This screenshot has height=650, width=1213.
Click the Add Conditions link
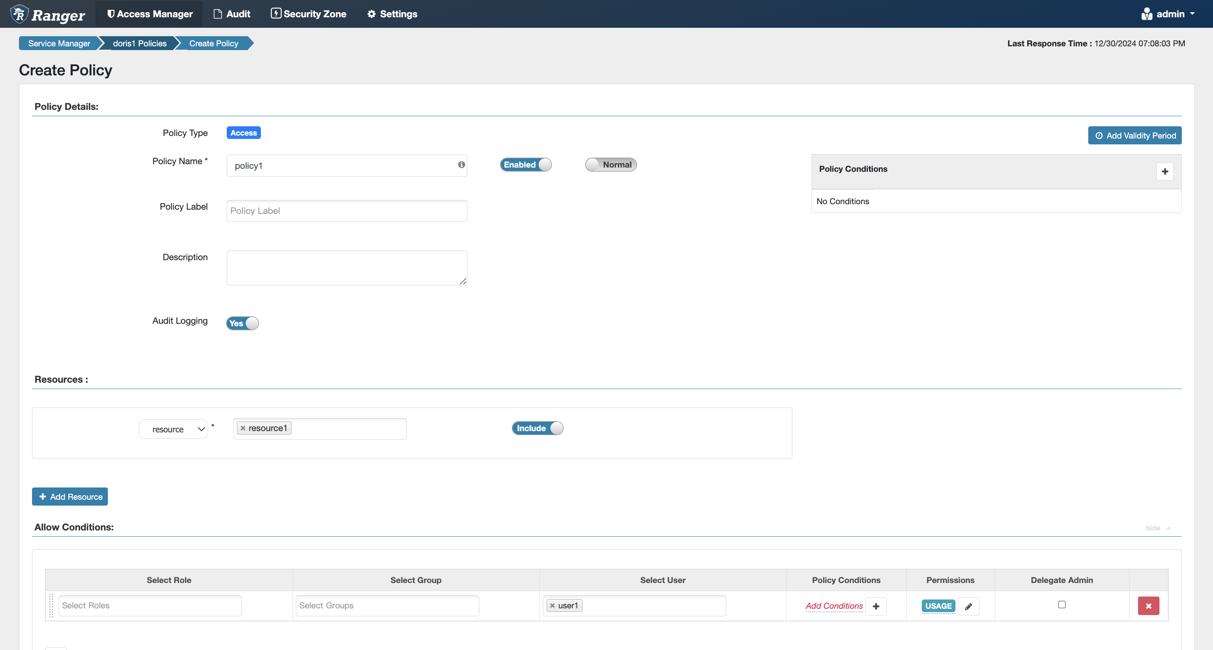click(834, 606)
